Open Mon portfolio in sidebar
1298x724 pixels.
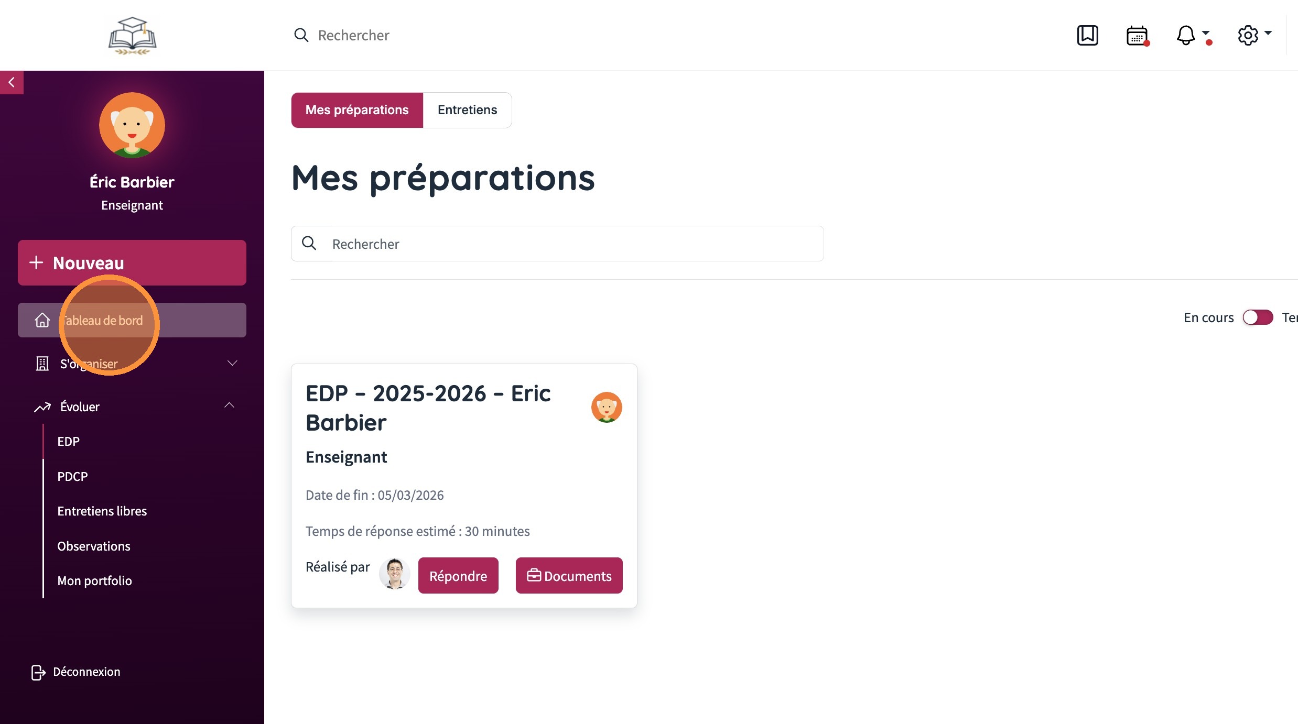point(94,581)
